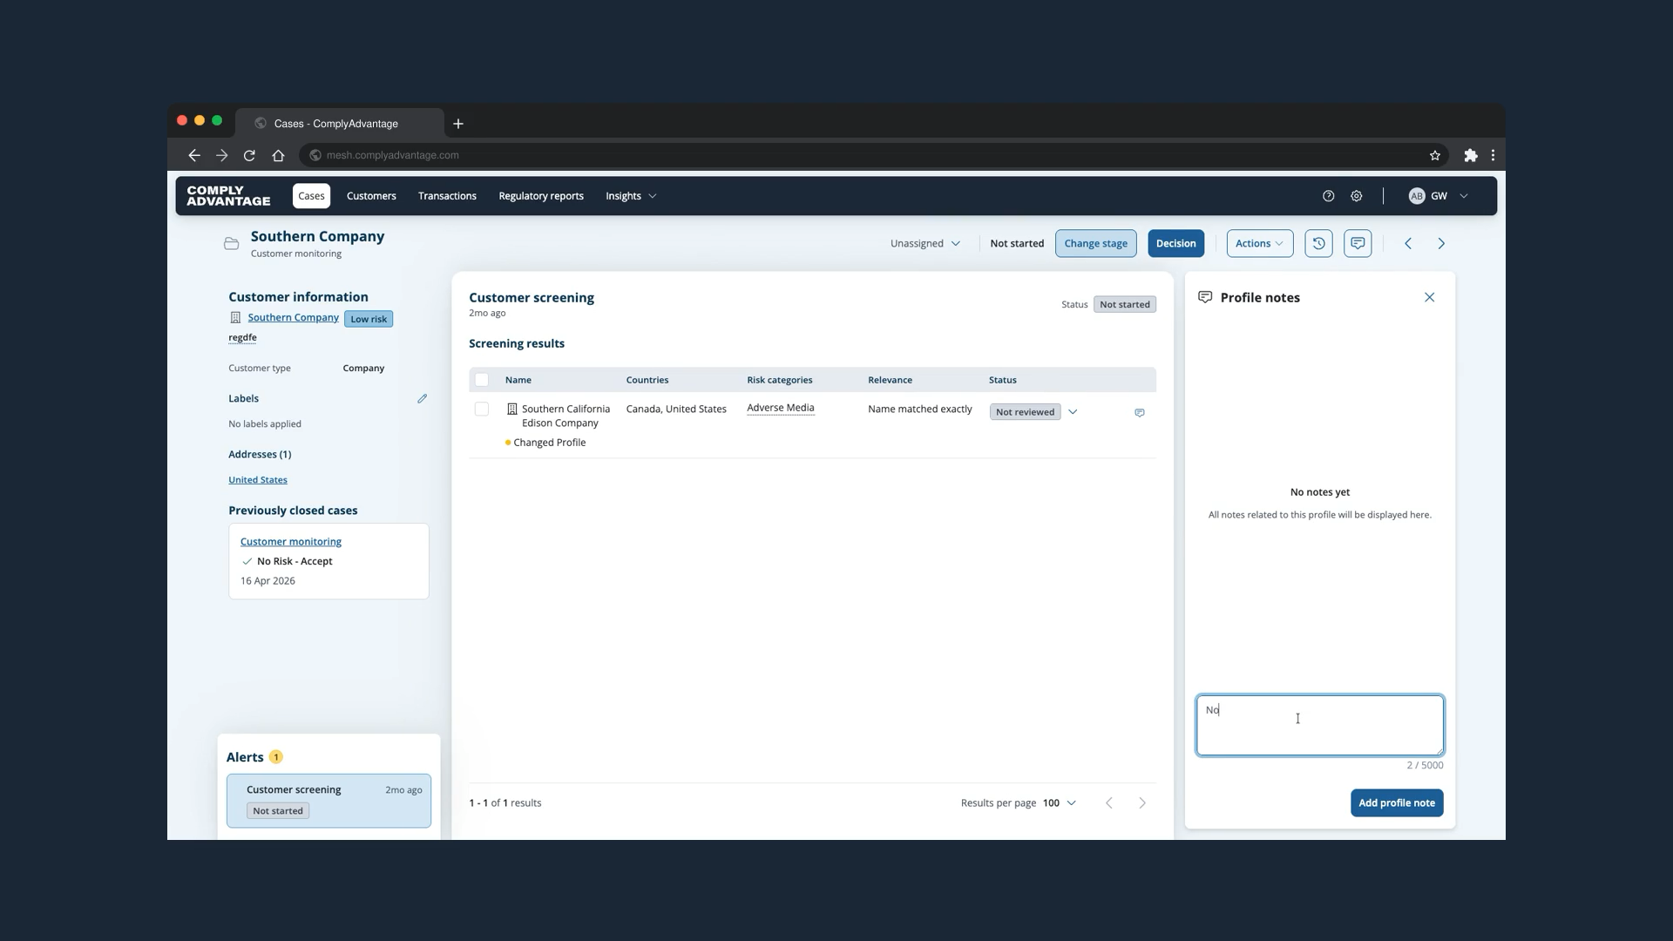Open browser three-dot menu
The width and height of the screenshot is (1673, 941).
(1494, 155)
